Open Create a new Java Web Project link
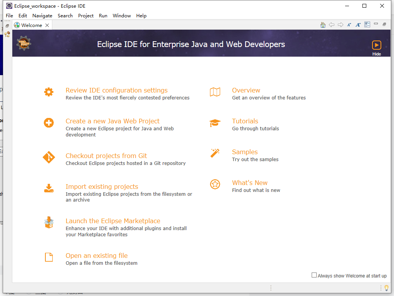The height and width of the screenshot is (296, 394). coord(113,121)
